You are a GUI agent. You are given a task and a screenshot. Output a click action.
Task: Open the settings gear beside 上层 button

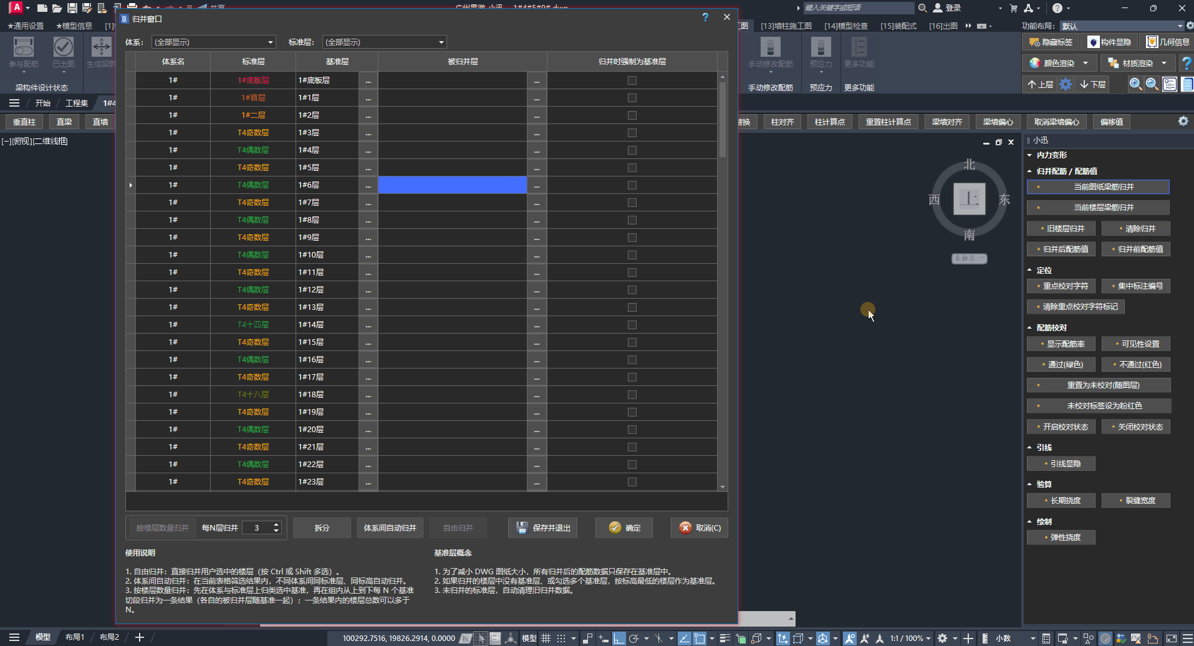(1066, 84)
